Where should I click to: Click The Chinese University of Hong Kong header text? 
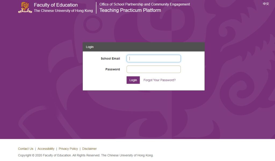[x=63, y=11]
